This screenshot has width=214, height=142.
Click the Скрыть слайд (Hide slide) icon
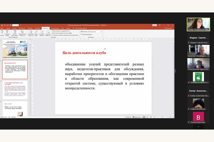click(36, 33)
